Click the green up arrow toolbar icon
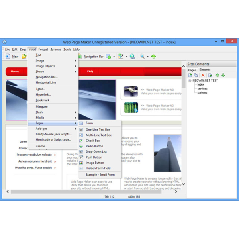Image resolution: width=239 pixels, height=239 pixels. pos(153,56)
